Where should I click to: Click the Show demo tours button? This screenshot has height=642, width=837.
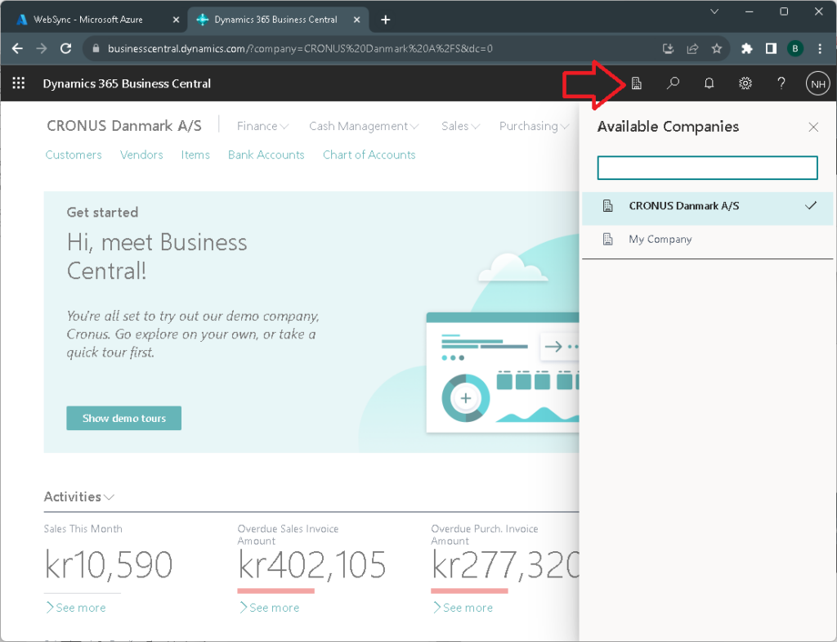tap(123, 418)
